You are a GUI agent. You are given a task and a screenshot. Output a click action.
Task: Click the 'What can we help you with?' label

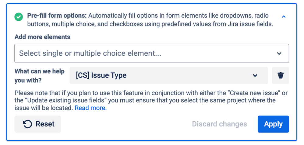[40, 75]
